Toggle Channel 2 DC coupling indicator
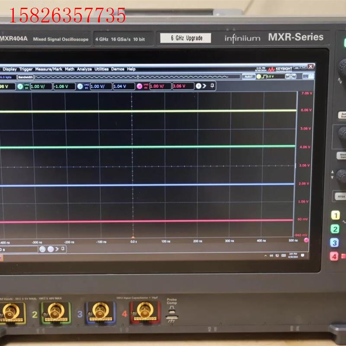Screen dimensions: 346x346 [x=27, y=86]
